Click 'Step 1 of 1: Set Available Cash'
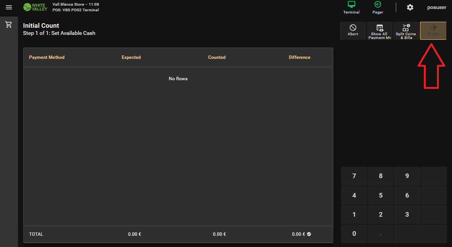 (59, 33)
